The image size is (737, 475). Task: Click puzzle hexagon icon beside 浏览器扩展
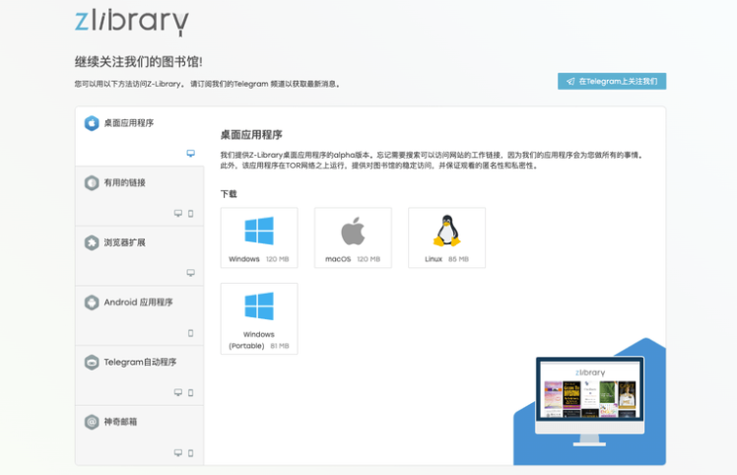(92, 242)
